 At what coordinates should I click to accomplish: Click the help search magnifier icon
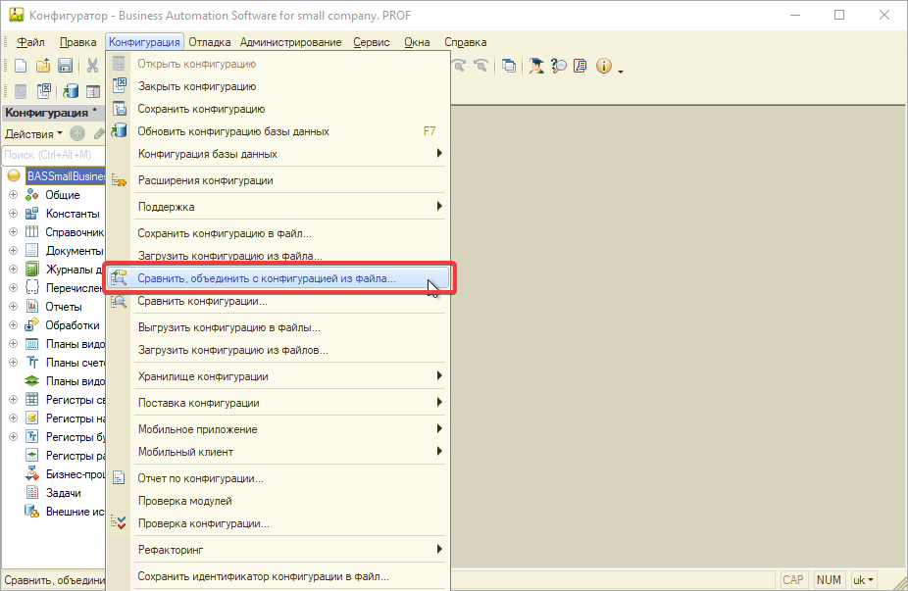coord(558,66)
